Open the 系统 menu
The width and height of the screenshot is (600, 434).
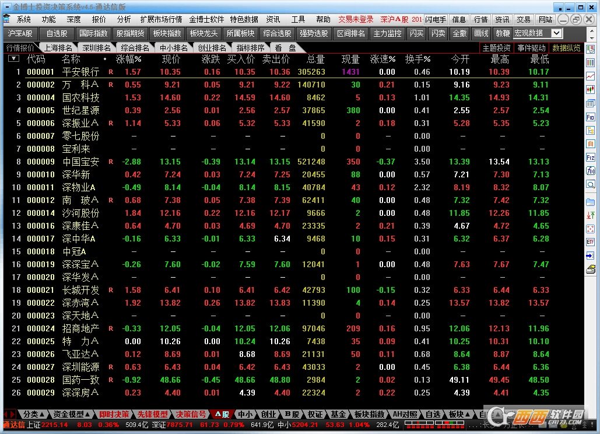pos(24,19)
